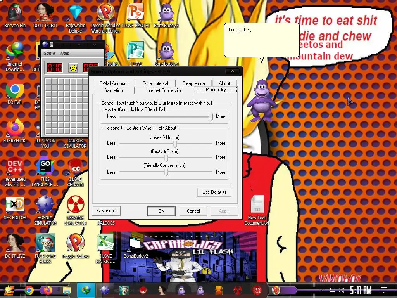Open the Dev C++ desktop shortcut

[15, 172]
